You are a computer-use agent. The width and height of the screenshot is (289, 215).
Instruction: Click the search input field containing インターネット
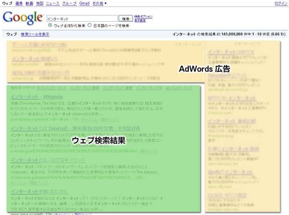tap(82, 18)
